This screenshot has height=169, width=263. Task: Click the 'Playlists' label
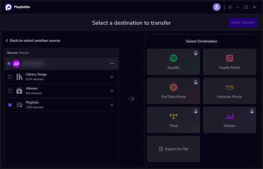click(32, 102)
